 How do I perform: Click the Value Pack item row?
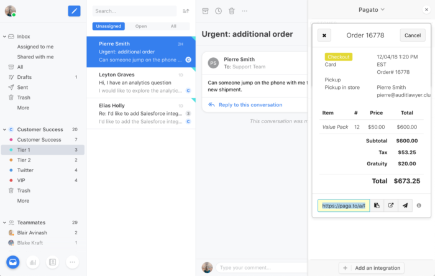(x=372, y=127)
